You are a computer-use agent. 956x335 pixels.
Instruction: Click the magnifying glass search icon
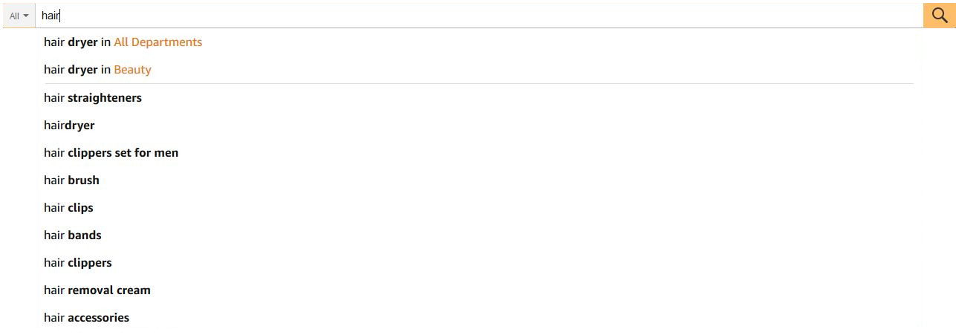tap(939, 16)
